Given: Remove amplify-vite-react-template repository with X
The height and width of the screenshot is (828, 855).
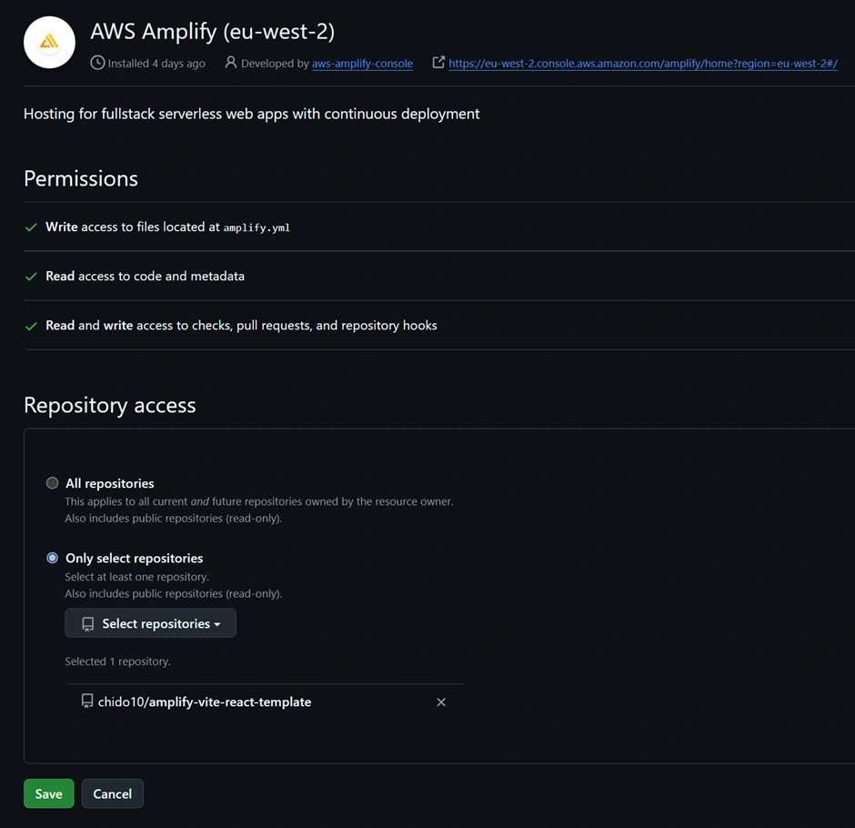Looking at the screenshot, I should [x=441, y=702].
